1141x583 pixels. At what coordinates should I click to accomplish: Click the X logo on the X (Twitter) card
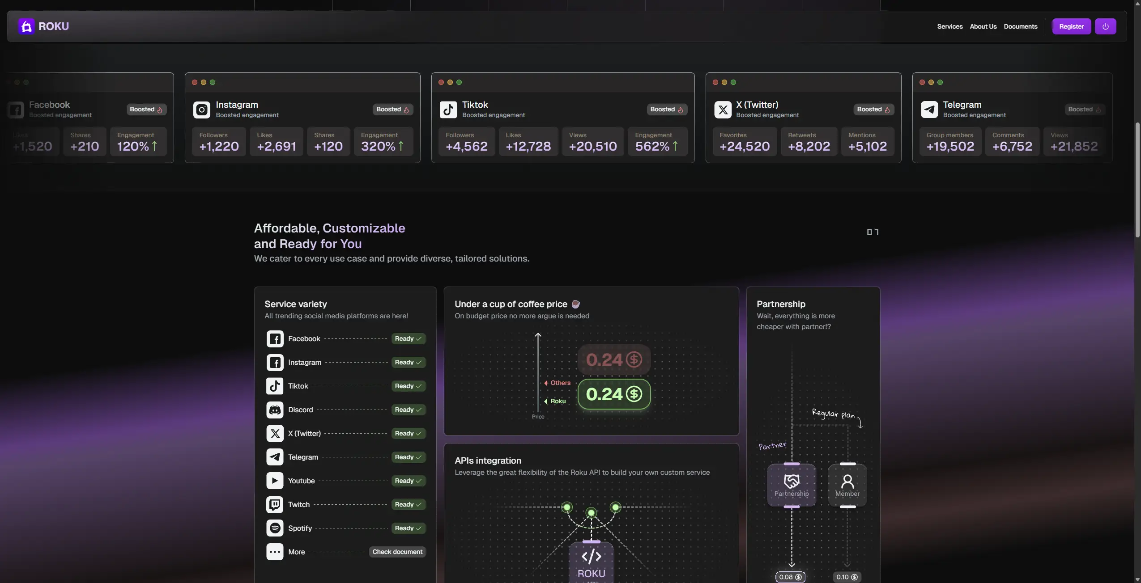click(723, 110)
